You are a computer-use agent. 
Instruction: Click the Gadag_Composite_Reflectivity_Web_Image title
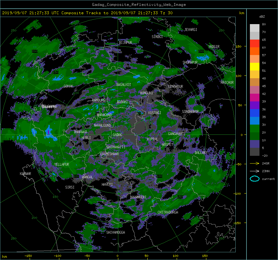(x=139, y=5)
